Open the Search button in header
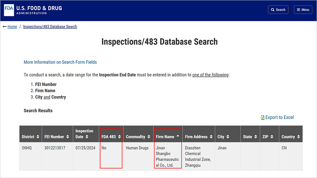This screenshot has width=317, height=178. [278, 10]
